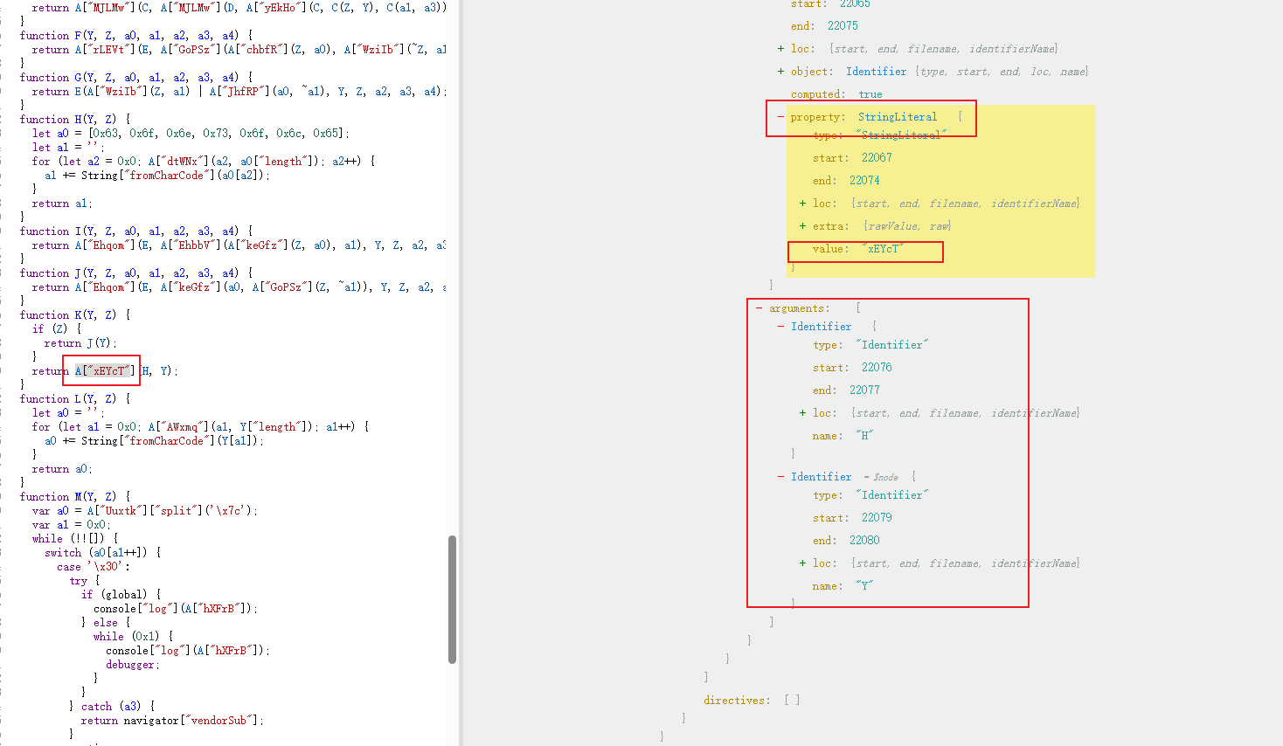Click the value "xEYcT" entry
This screenshot has height=746, width=1283.
click(858, 249)
